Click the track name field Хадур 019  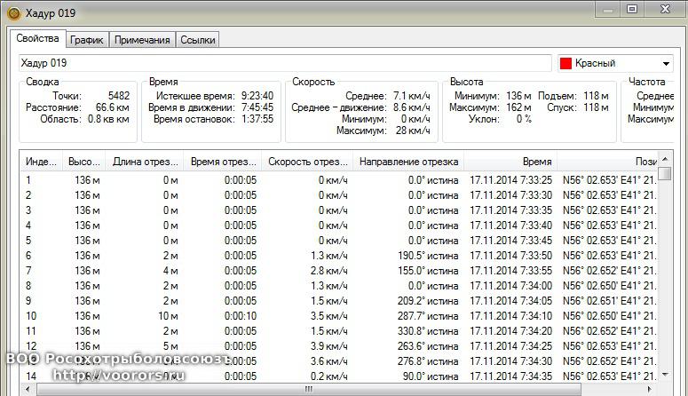click(x=284, y=63)
